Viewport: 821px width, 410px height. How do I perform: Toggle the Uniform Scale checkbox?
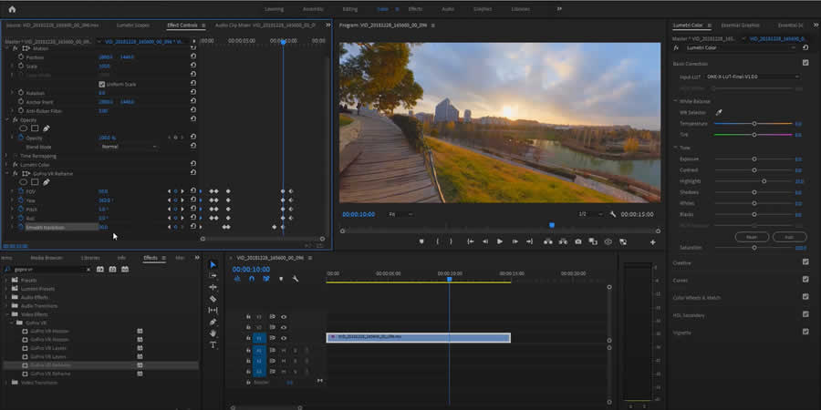coord(101,84)
